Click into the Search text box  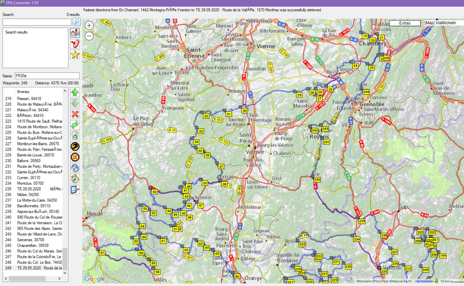[x=37, y=22]
